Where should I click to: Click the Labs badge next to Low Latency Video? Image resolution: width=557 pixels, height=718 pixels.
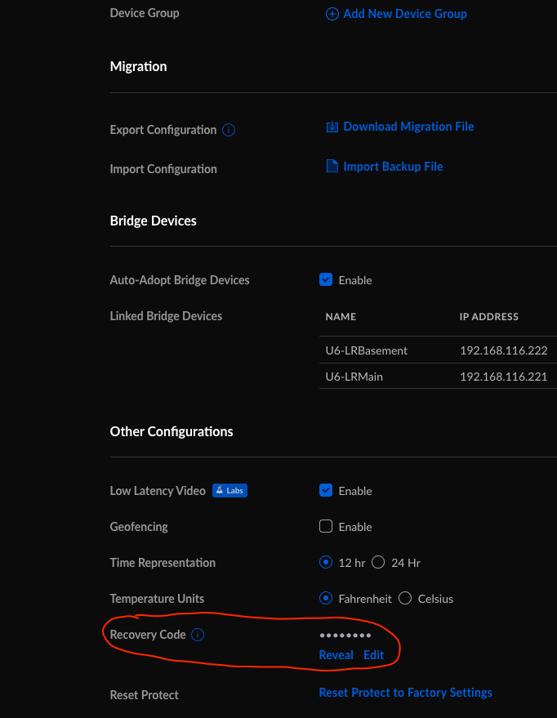coord(229,491)
